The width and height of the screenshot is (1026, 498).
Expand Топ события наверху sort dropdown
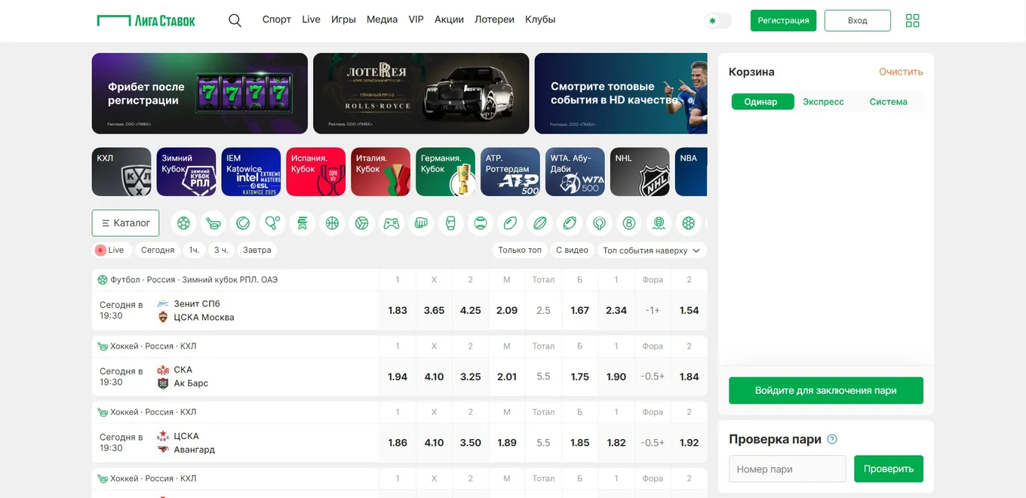(x=652, y=250)
